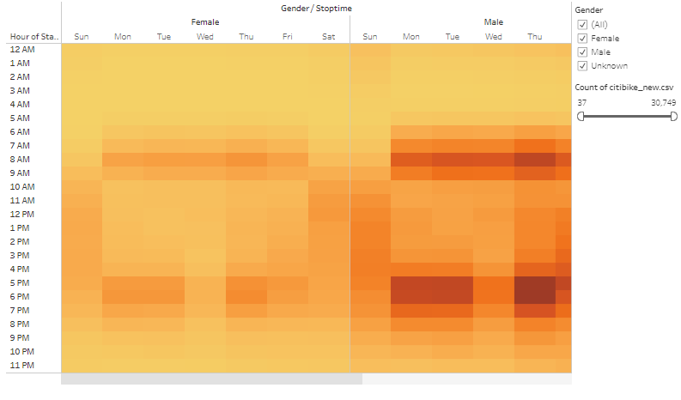Image resolution: width=681 pixels, height=400 pixels.
Task: Click the Female Mon 8 AM heatmap cell
Action: click(123, 160)
